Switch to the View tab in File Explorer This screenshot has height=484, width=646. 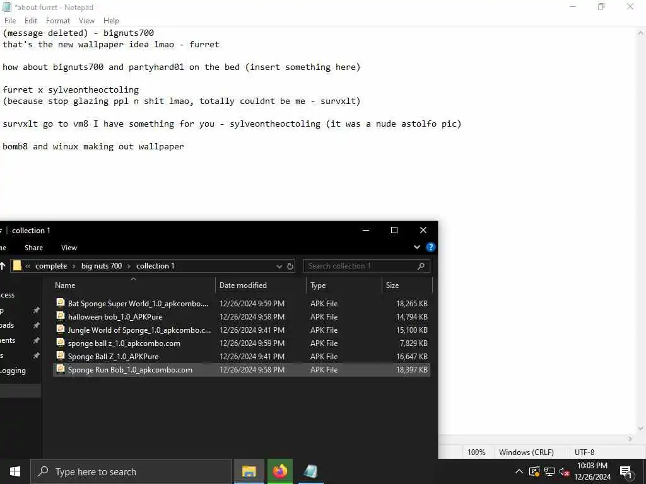(x=69, y=248)
